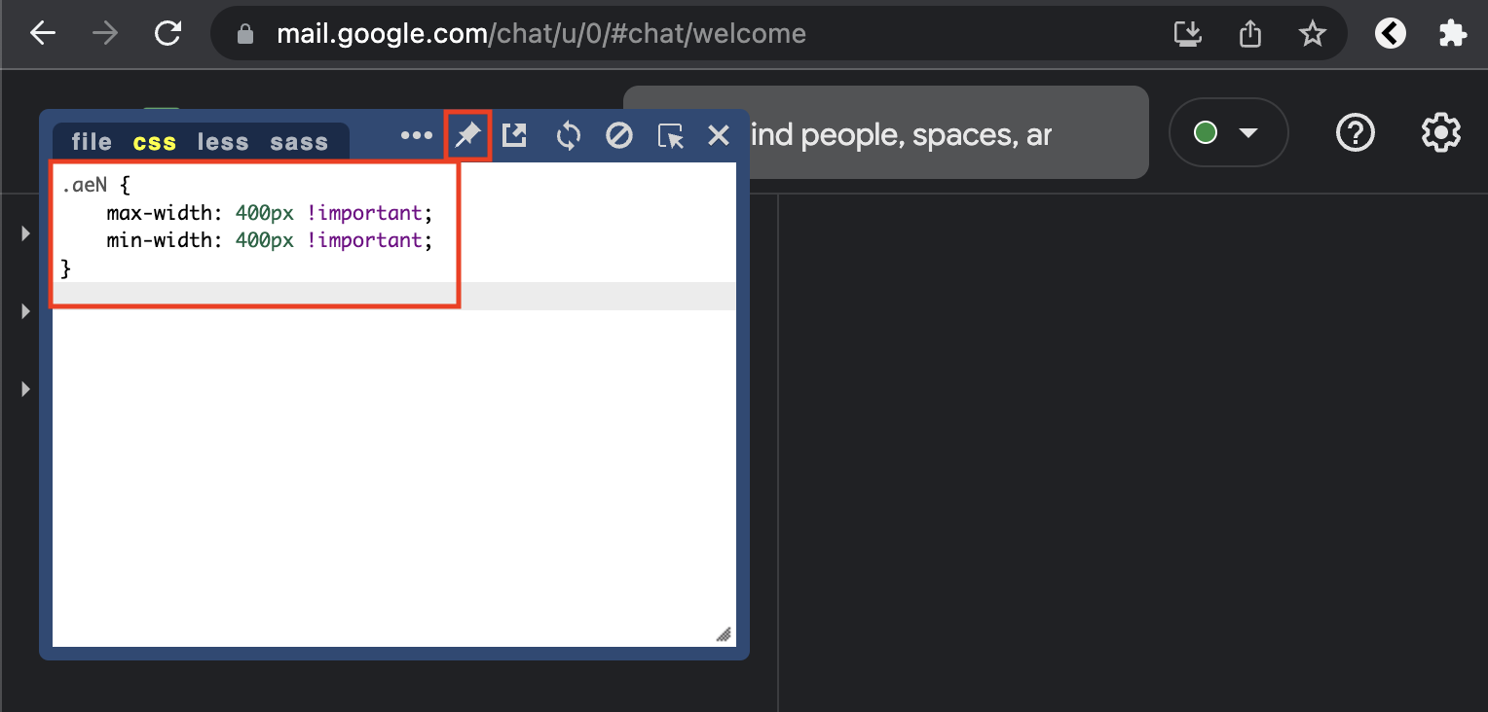Toggle the disable-styles button in the editor

click(x=619, y=135)
